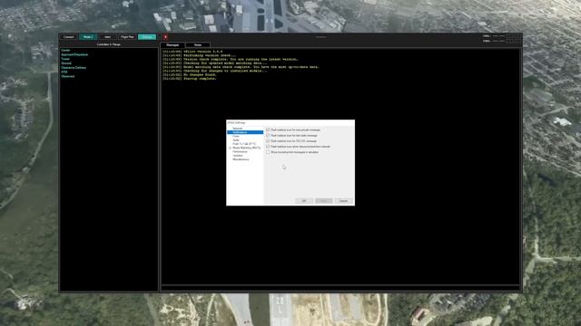
Task: Enable show incoming text messages in simulator
Action: (x=268, y=152)
